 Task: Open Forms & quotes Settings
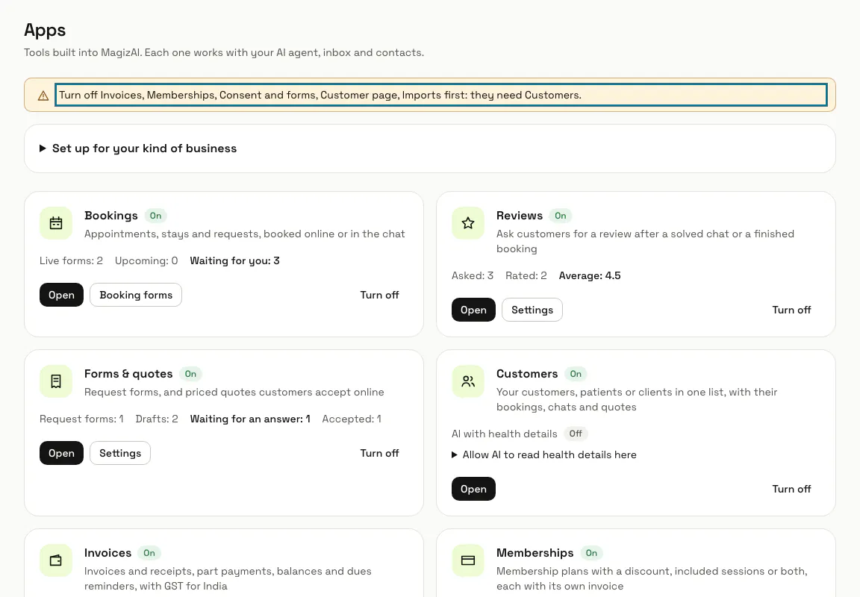click(x=120, y=453)
